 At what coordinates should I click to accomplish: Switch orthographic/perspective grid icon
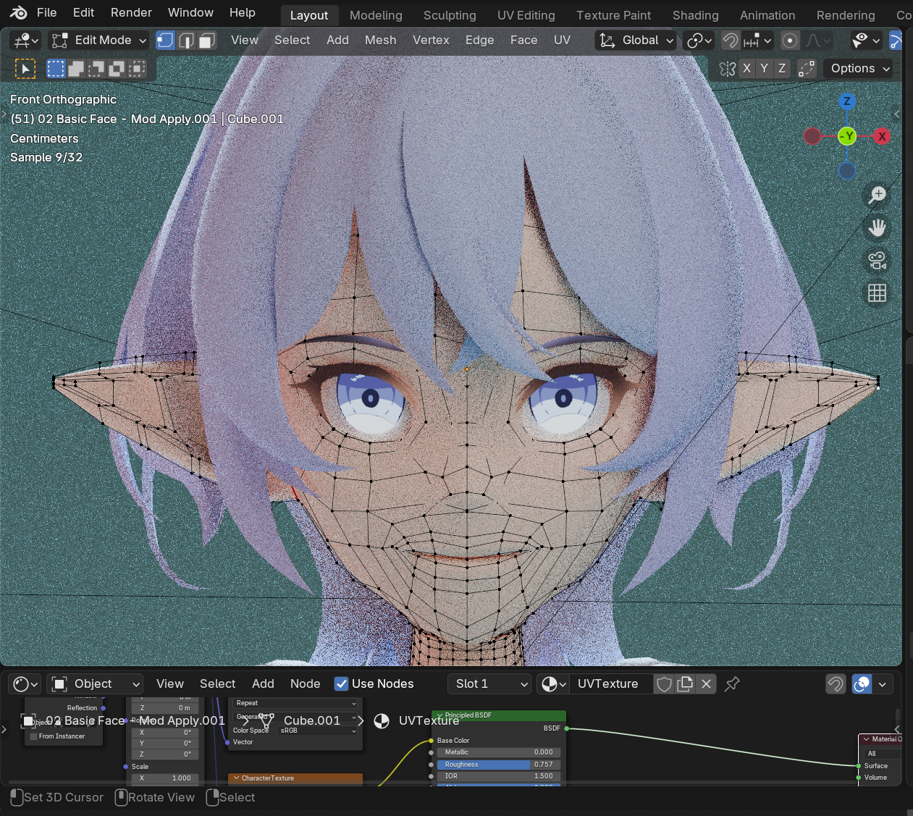click(877, 293)
